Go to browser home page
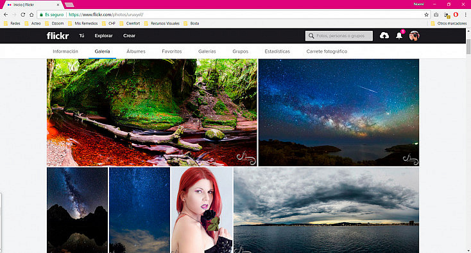The width and height of the screenshot is (471, 253). click(31, 14)
